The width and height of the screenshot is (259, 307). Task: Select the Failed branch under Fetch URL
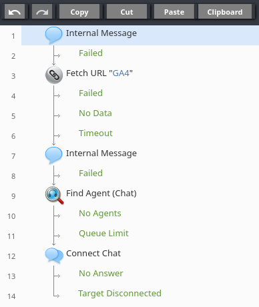point(91,93)
